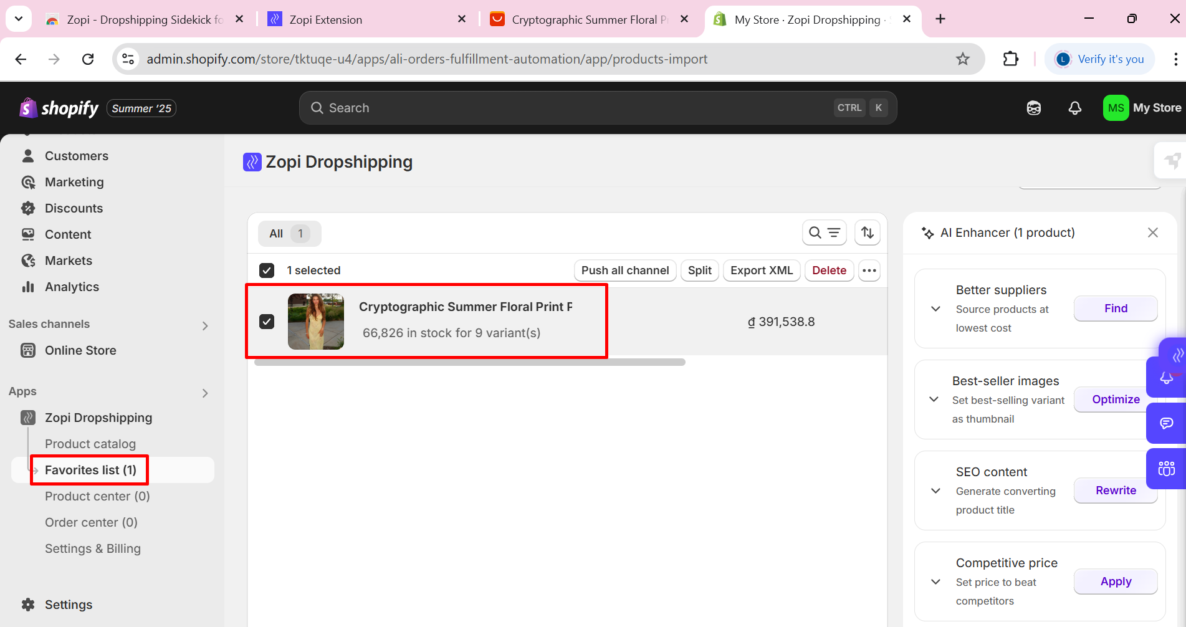Expand Better suppliers card
Screen dimensions: 1186x627
935,309
